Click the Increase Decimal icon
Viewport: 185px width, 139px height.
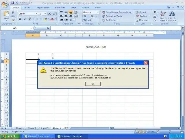pos(85,20)
